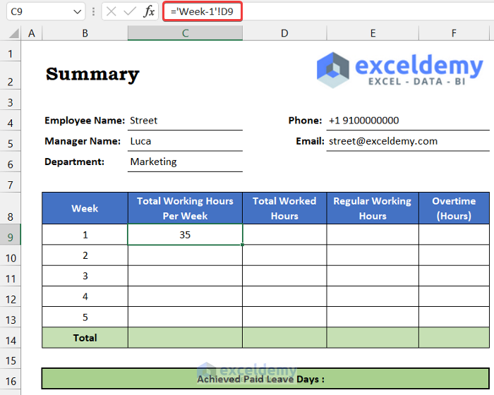The height and width of the screenshot is (395, 494).
Task: Select the Week 2 cell
Action: [x=85, y=255]
